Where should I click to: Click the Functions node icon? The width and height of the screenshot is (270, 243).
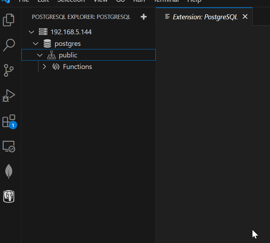click(56, 67)
